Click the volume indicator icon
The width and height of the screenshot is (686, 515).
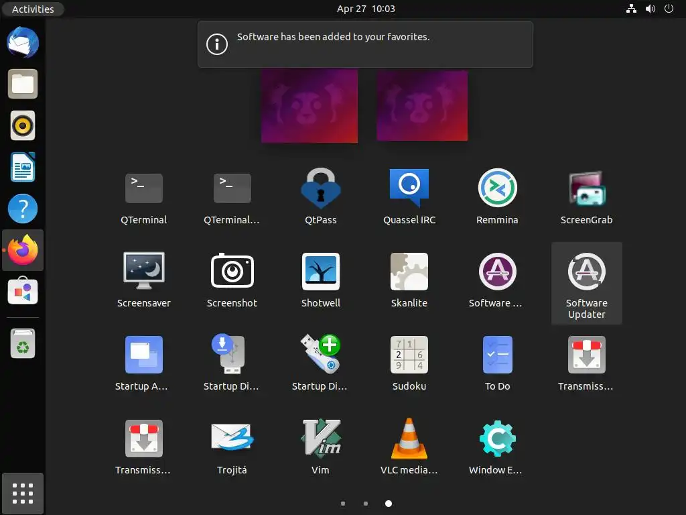(650, 9)
